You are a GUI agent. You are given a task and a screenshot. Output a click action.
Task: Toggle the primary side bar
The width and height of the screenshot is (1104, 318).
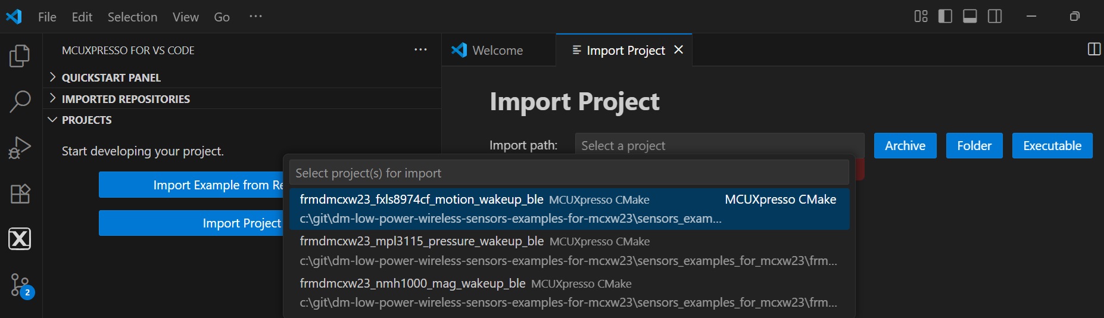(945, 17)
